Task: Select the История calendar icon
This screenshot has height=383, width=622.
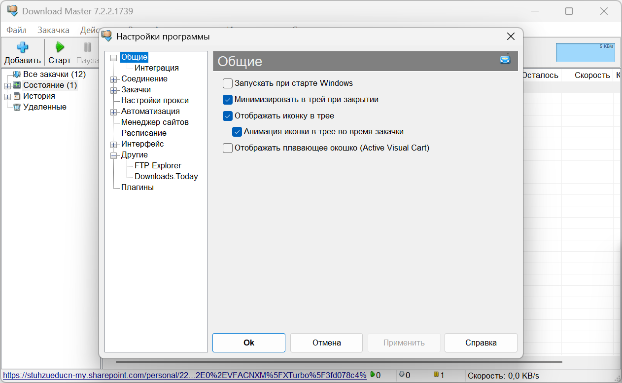Action: [x=17, y=96]
